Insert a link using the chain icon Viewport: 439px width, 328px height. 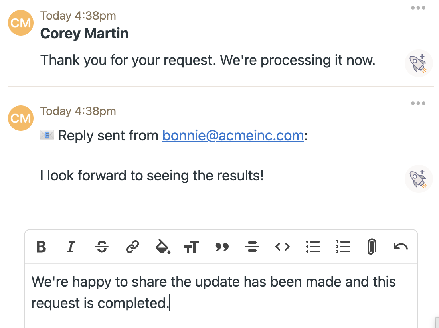[x=132, y=247]
